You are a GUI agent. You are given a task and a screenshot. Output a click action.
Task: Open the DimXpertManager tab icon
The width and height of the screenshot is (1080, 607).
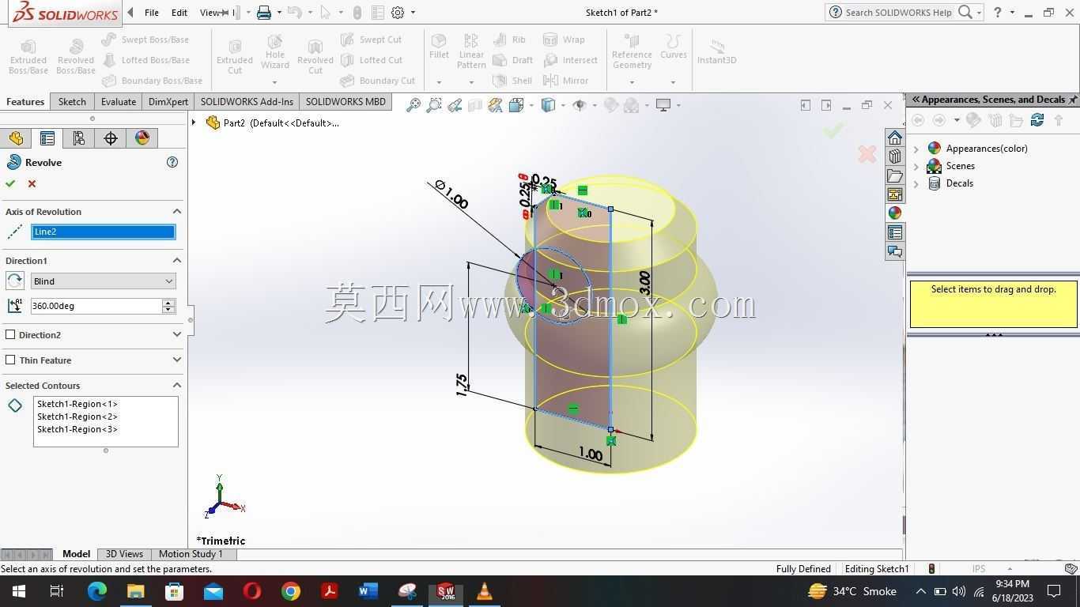coord(111,138)
